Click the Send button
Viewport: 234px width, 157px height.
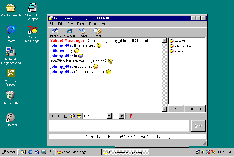click(198, 126)
